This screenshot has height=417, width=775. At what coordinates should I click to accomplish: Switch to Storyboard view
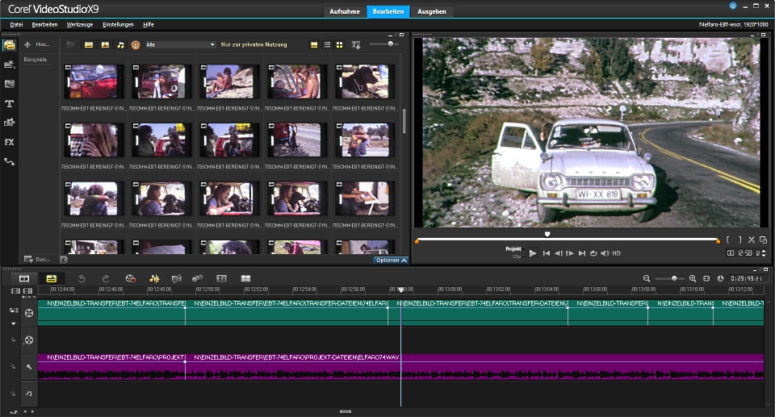(23, 278)
